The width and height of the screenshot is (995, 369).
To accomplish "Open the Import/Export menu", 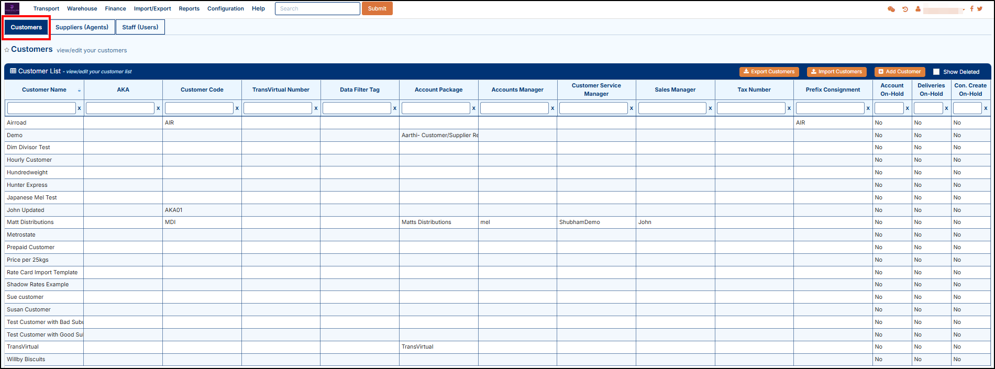I will click(152, 8).
